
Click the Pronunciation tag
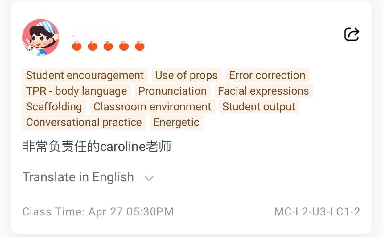[x=172, y=91]
